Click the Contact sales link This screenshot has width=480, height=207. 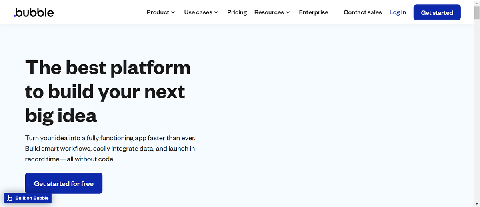tap(362, 12)
